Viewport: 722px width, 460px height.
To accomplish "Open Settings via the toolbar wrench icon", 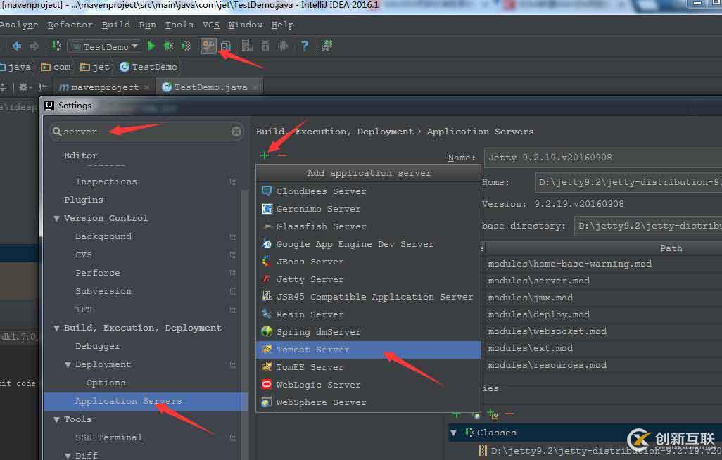I will (208, 46).
